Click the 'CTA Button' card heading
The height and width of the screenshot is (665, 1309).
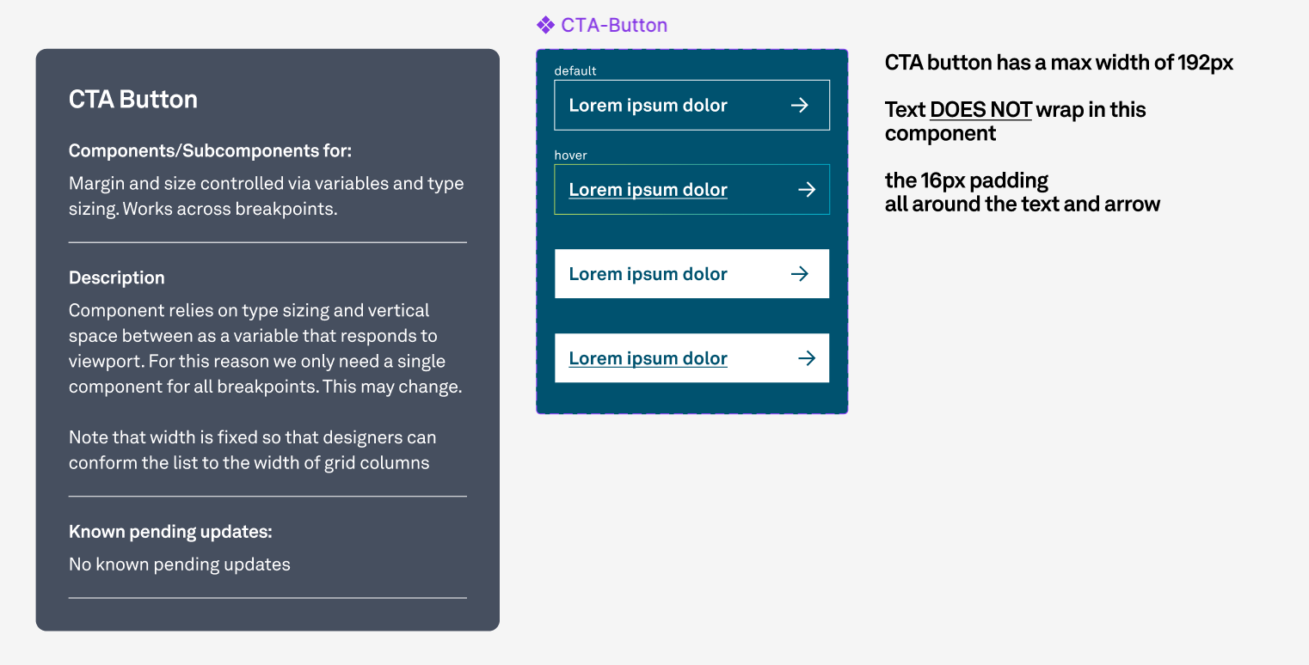click(133, 99)
